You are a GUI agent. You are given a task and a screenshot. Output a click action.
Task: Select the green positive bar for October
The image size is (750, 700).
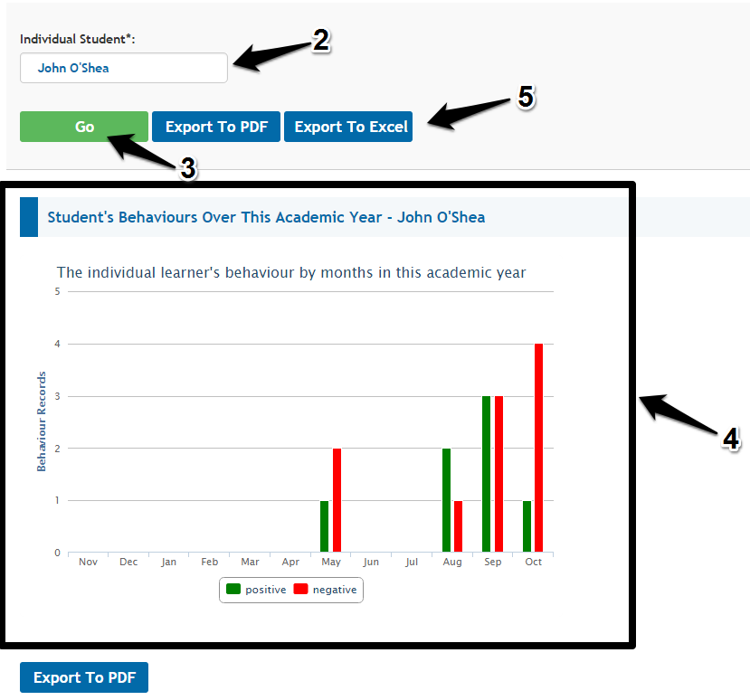click(527, 526)
